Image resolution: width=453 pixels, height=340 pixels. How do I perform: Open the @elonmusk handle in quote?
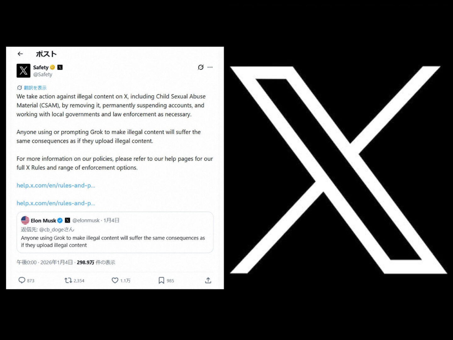tap(86, 220)
